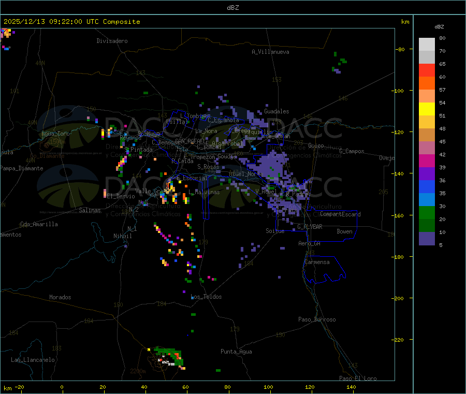Click the La_Nora map label
The image size is (466, 394).
206,131
